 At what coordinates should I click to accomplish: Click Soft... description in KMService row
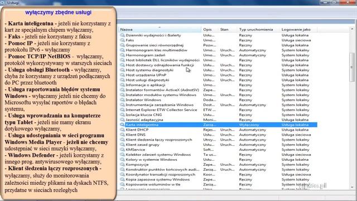(209, 150)
